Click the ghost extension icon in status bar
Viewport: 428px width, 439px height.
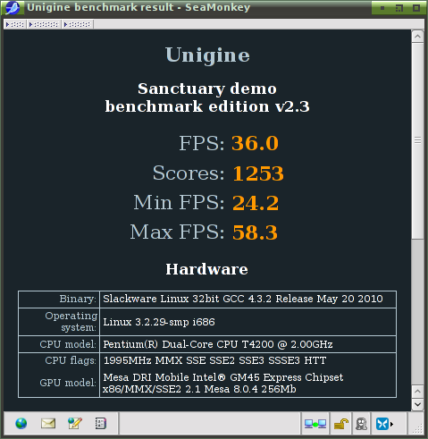click(361, 424)
